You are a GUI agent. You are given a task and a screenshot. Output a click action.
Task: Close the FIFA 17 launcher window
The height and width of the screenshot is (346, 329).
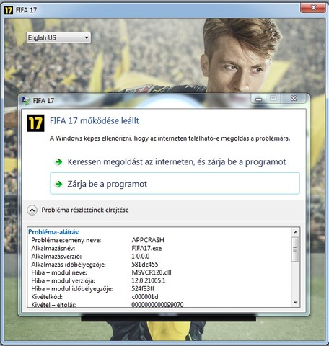pyautogui.click(x=313, y=7)
